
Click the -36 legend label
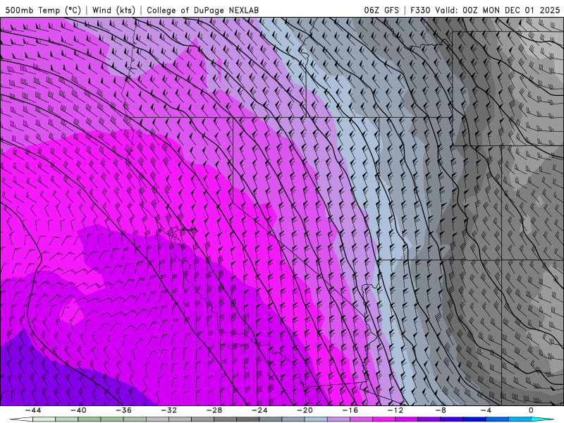coord(123,410)
